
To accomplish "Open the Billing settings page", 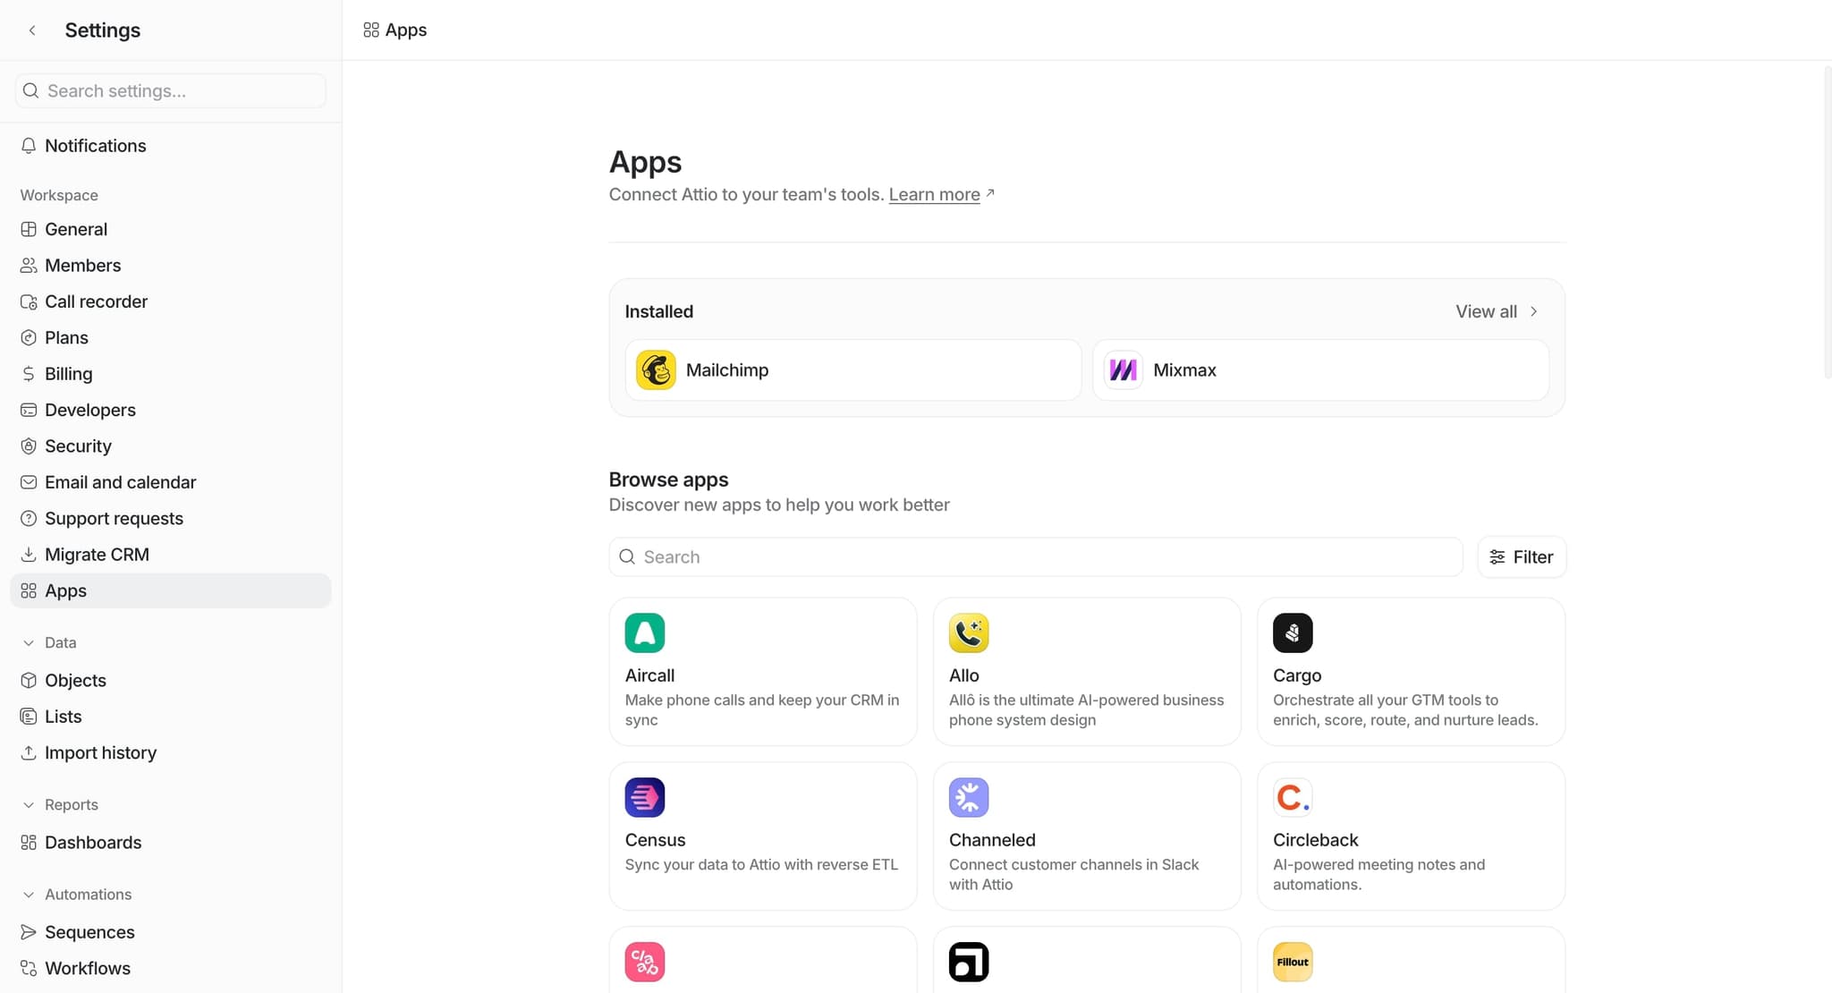I will point(68,373).
